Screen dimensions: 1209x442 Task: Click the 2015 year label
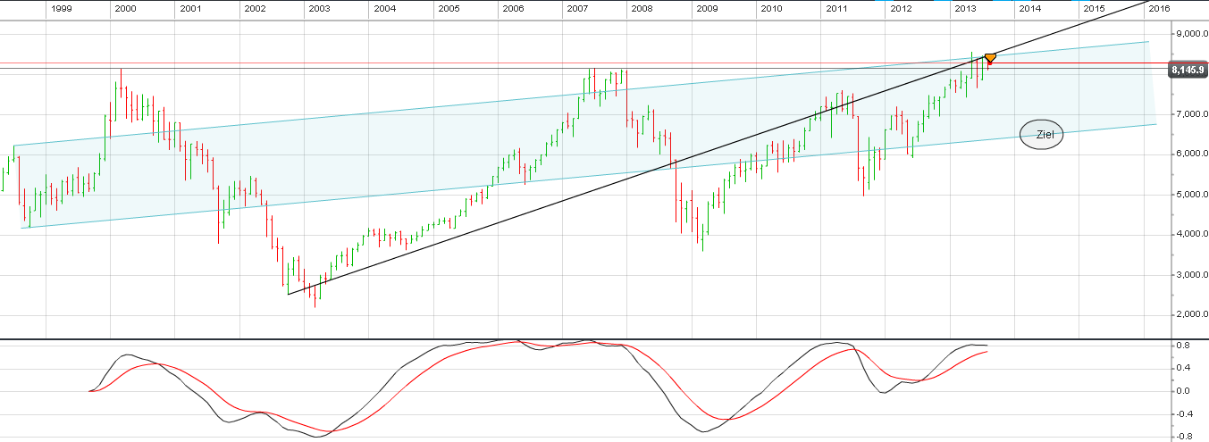pyautogui.click(x=1094, y=8)
